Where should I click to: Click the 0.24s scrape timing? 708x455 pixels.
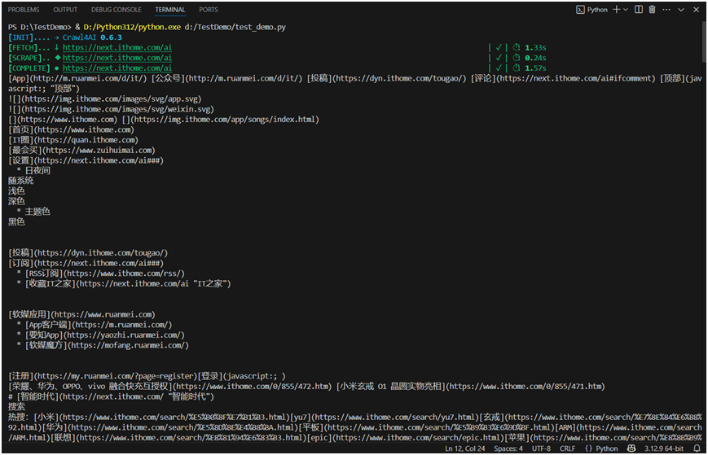(535, 58)
